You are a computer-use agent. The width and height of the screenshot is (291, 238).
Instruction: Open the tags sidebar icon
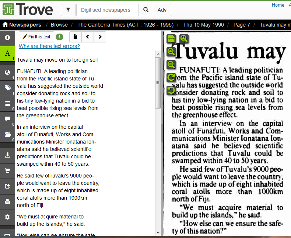click(x=7, y=87)
